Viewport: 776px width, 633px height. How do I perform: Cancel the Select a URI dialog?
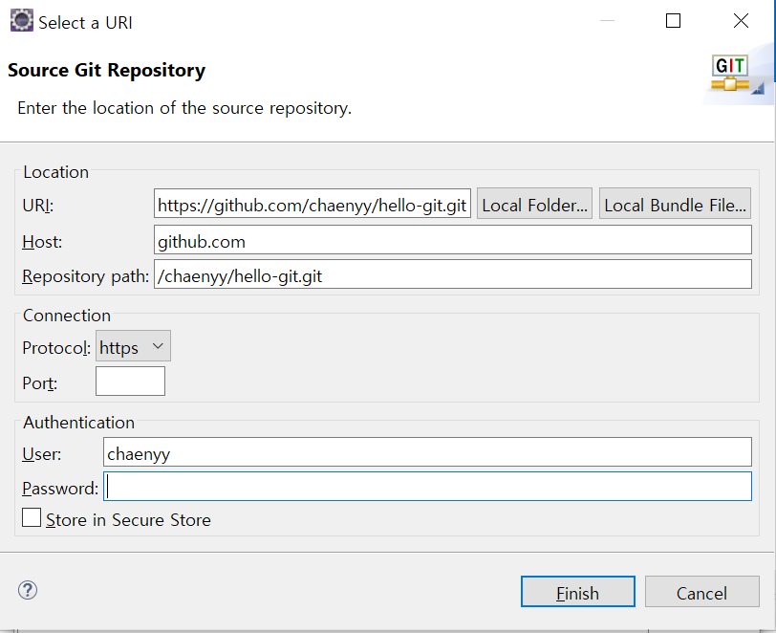pyautogui.click(x=701, y=591)
